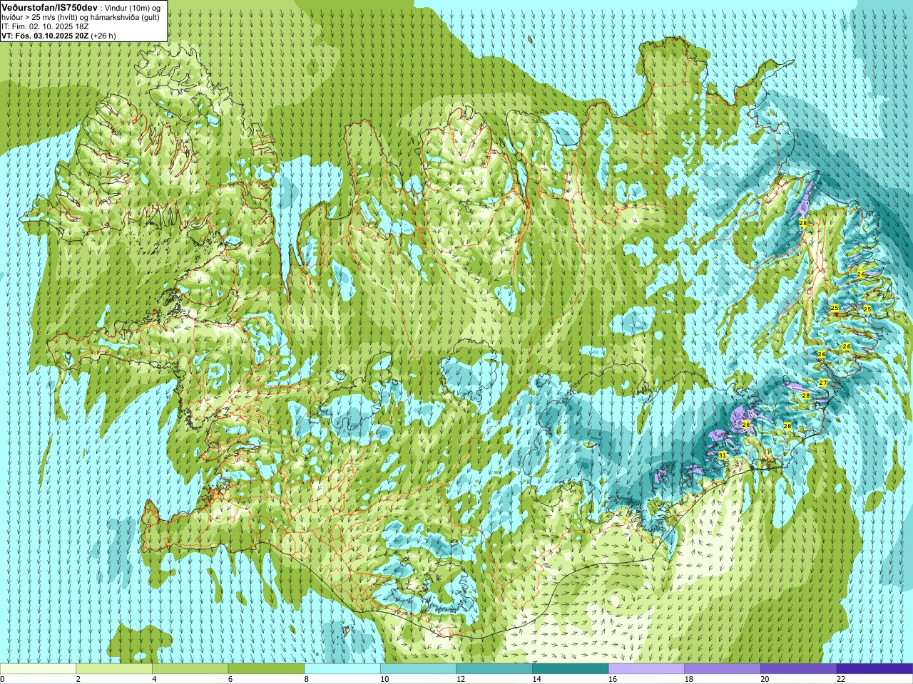Screen dimensions: 913x684
Task: Click the 14–16 m/s dark teal legend swatch
Action: [571, 669]
